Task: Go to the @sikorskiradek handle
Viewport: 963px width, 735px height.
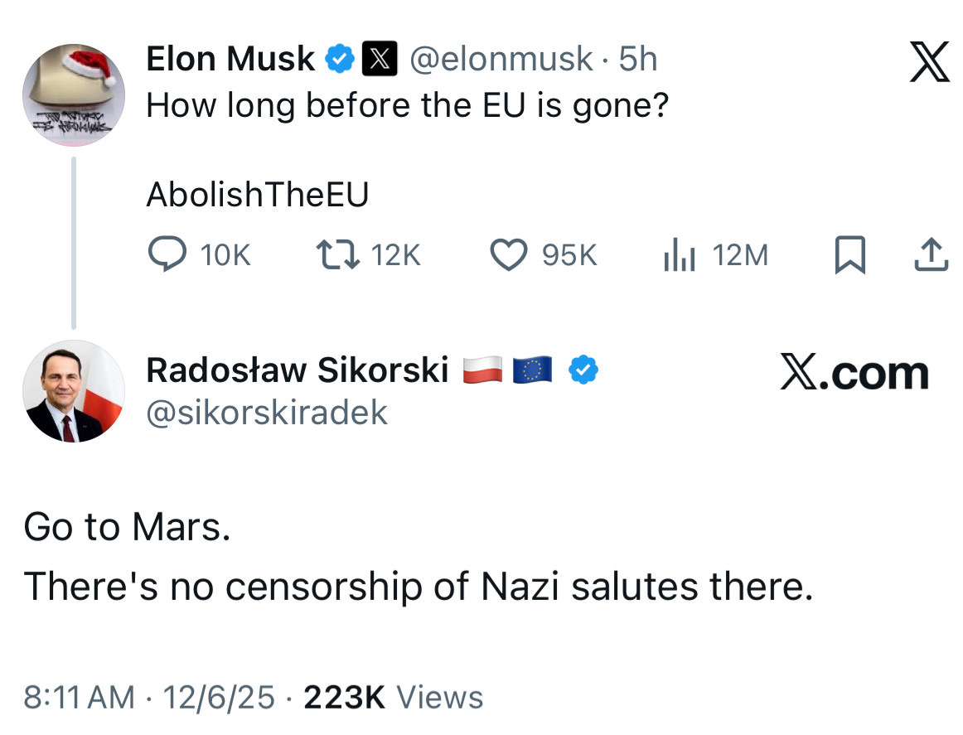Action: point(267,412)
